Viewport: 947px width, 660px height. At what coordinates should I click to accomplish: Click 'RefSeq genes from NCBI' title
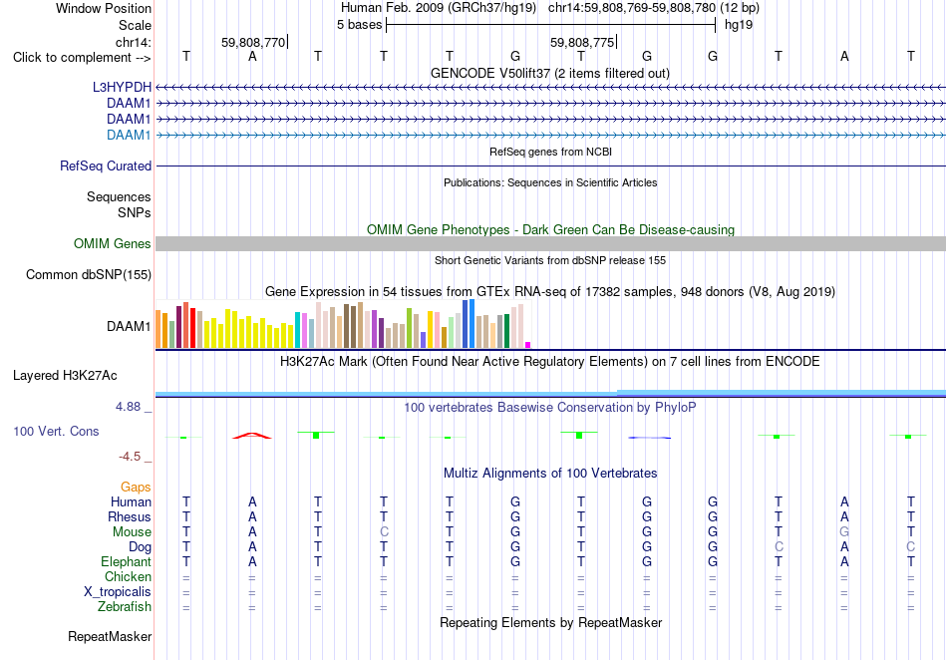(x=551, y=152)
